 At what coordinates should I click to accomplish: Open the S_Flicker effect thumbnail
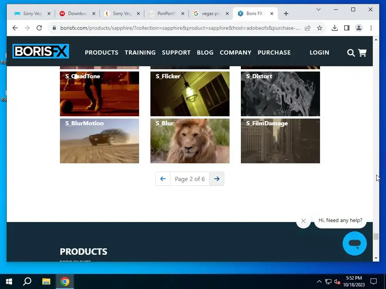[x=190, y=94]
